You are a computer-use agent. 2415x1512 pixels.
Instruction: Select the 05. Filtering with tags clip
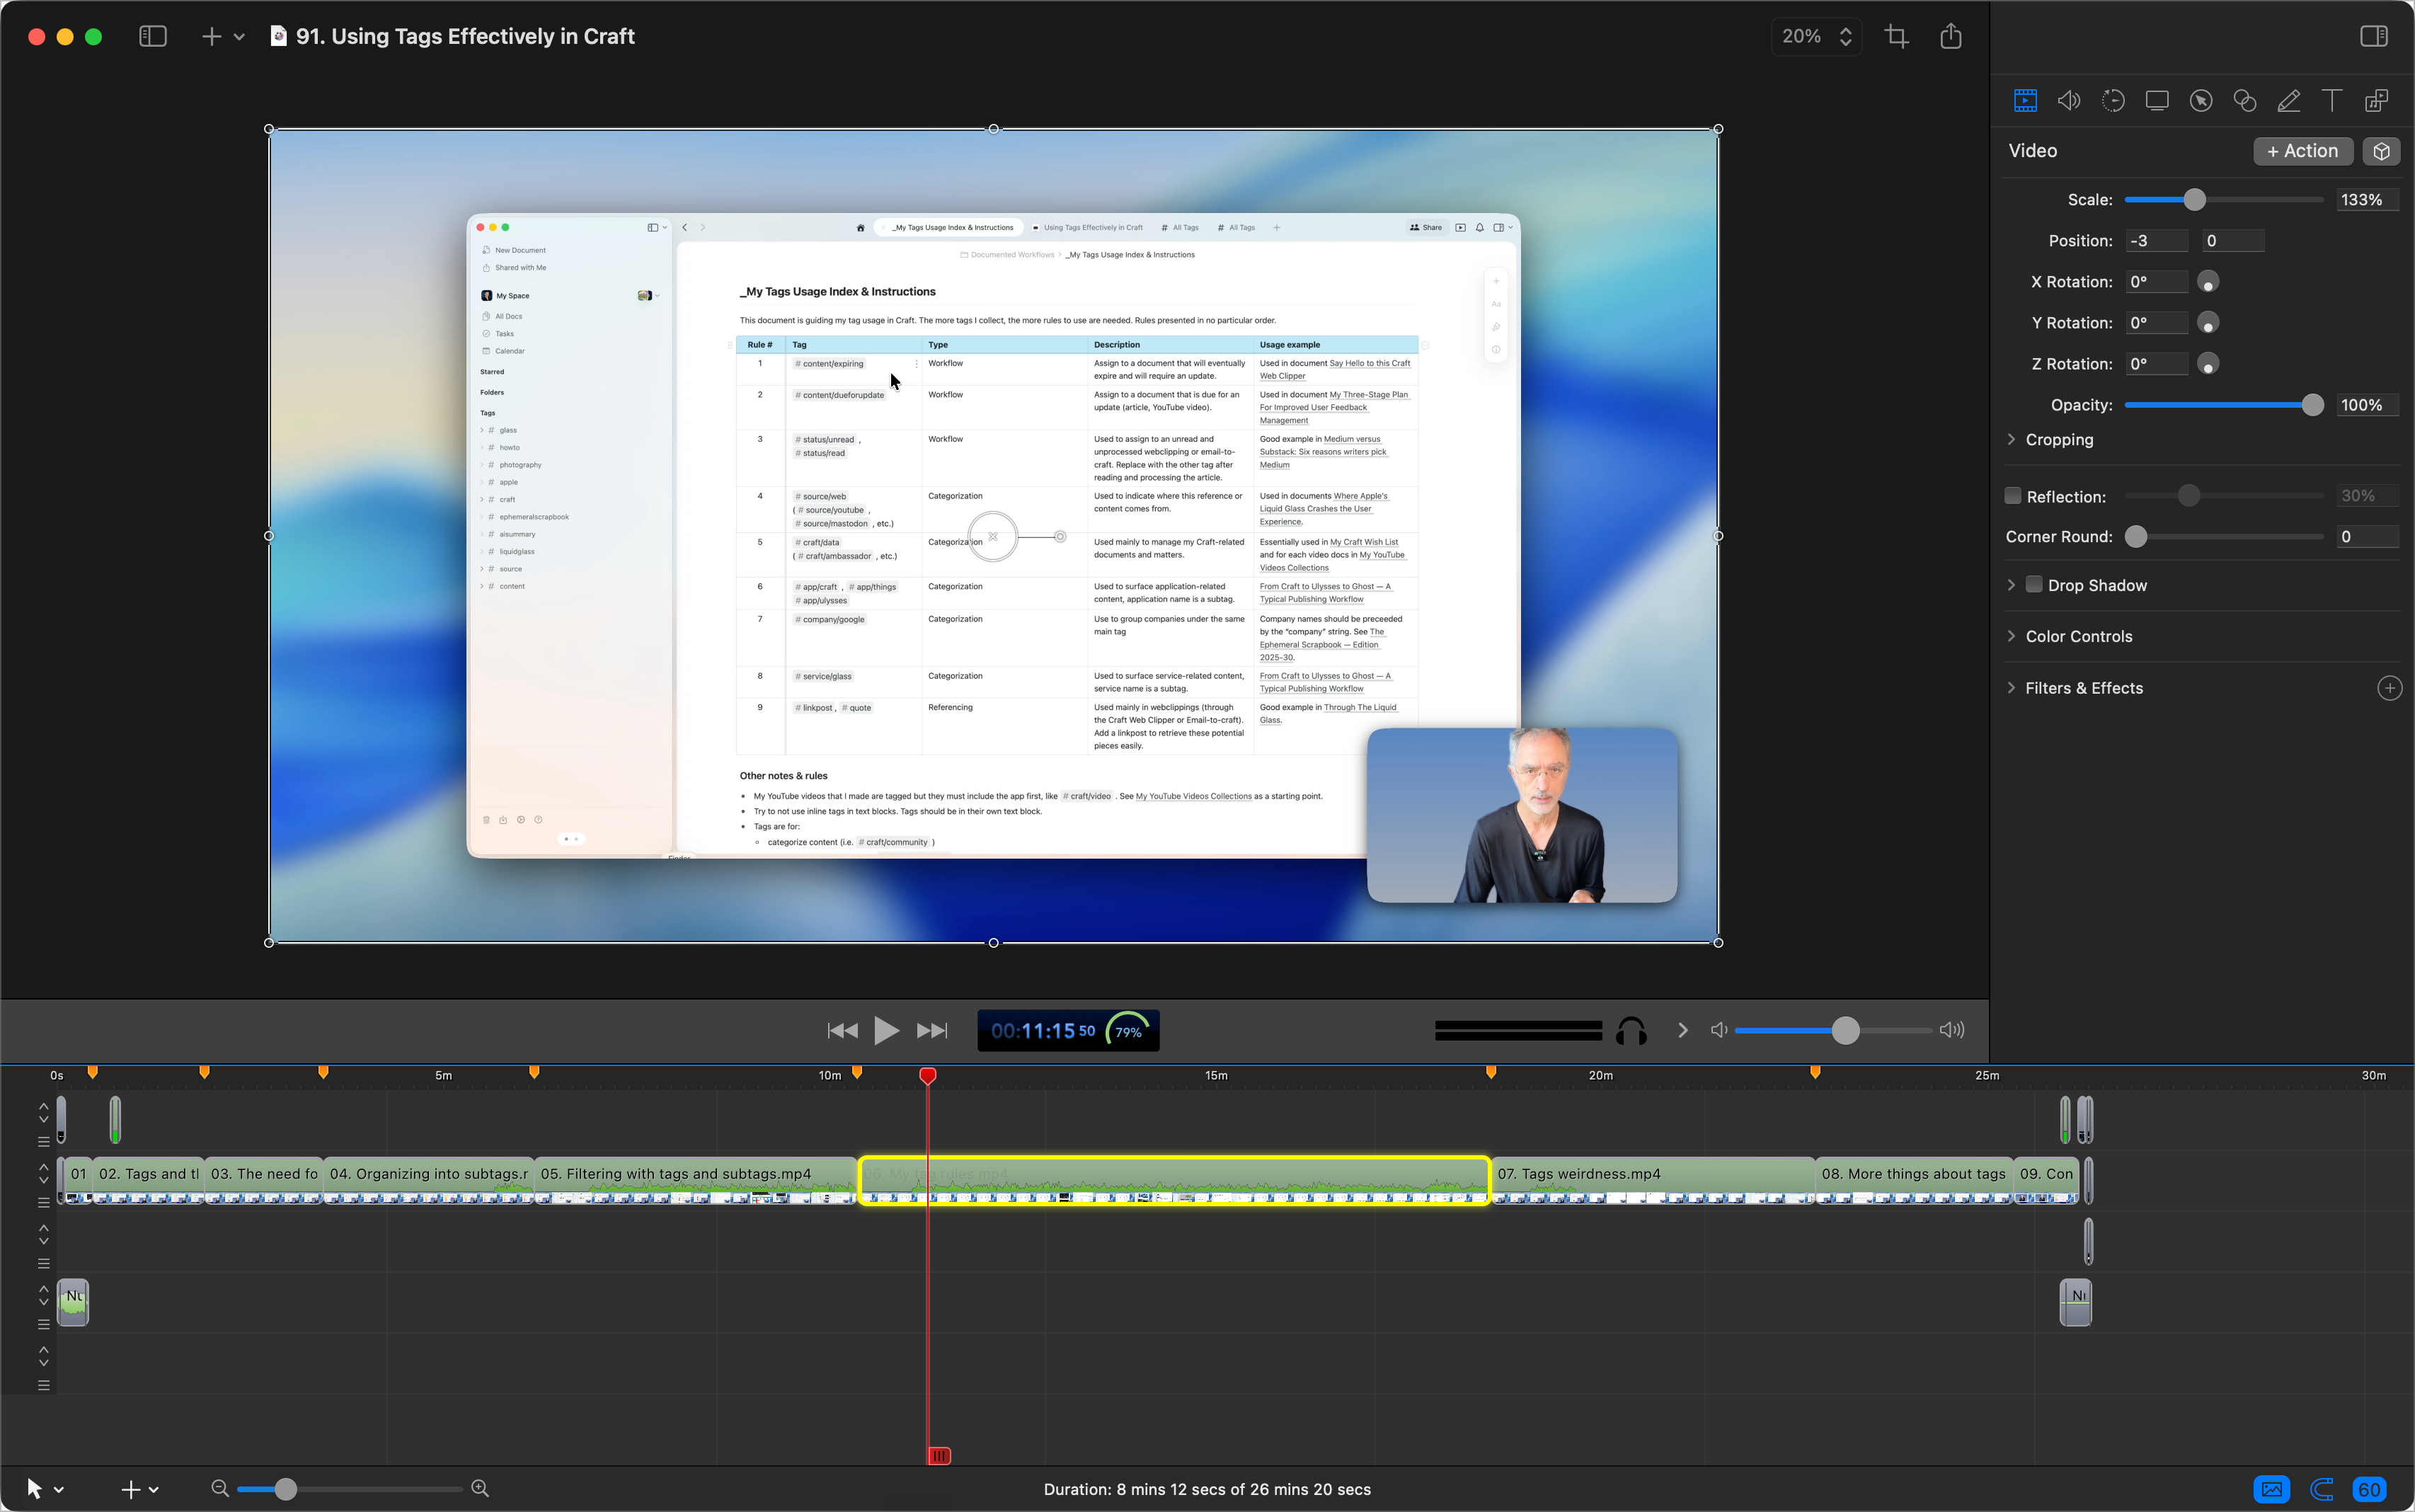click(696, 1181)
